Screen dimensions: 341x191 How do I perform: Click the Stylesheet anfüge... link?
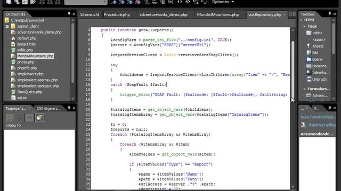click(321, 125)
